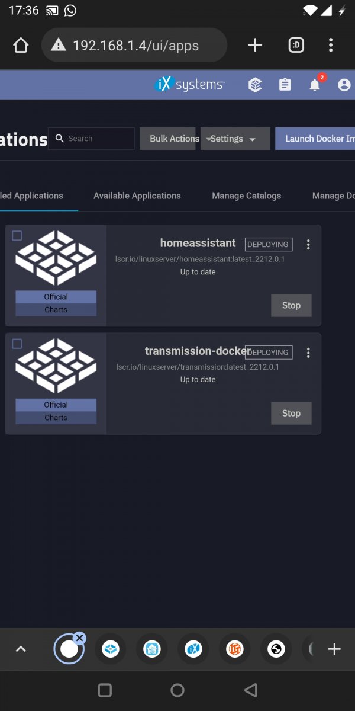Switch to the blue cube tab
Screen dimensions: 355x711
point(111,649)
